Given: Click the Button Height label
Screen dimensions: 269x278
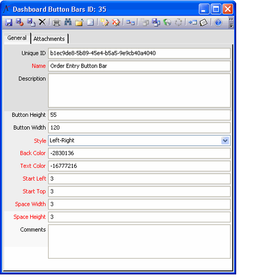Looking at the screenshot, I should click(29, 115).
